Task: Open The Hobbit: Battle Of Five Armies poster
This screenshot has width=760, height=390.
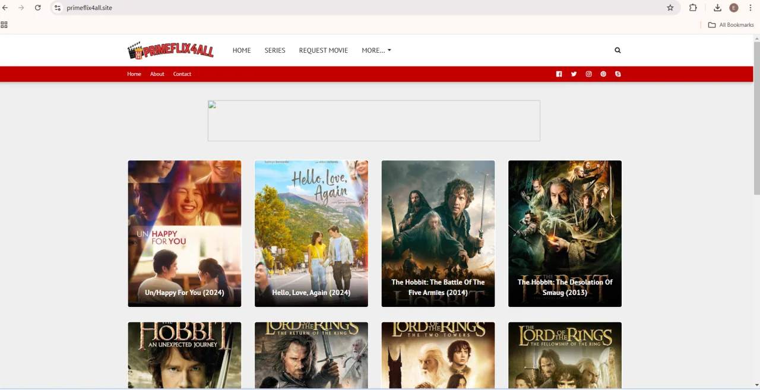Action: (x=438, y=233)
